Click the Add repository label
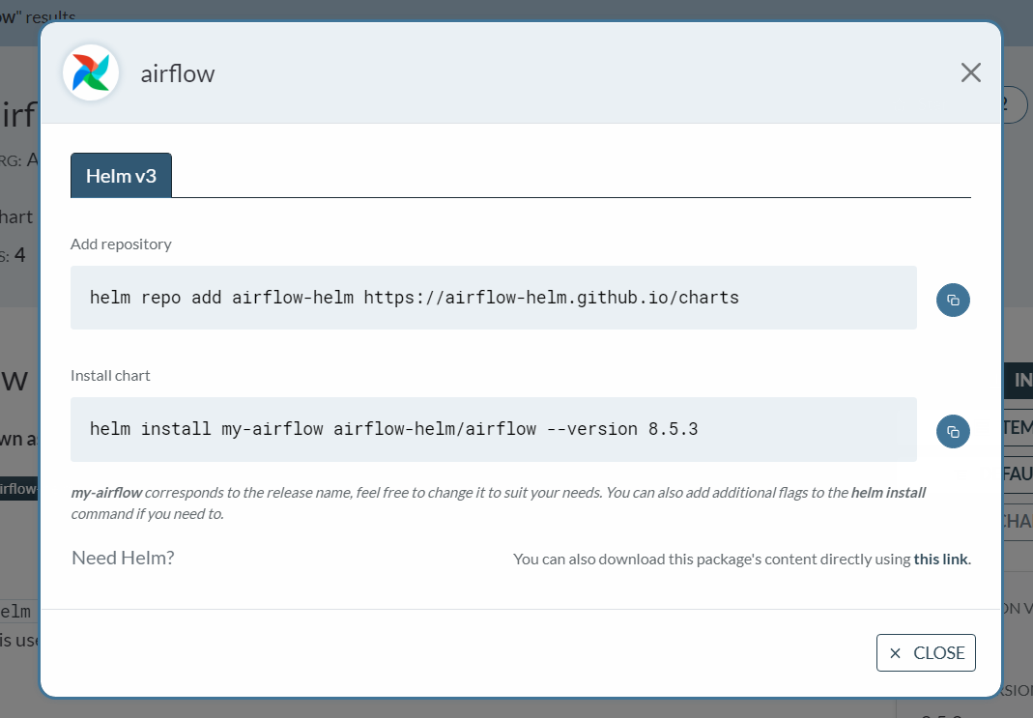 [x=121, y=244]
